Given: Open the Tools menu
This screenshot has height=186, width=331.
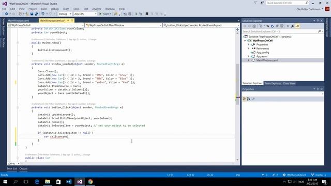Looking at the screenshot, I should [x=76, y=9].
